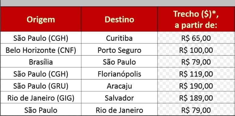This screenshot has width=235, height=116.
Task: Select the Rio de Janeiro (GIG) cell
Action: point(41,97)
